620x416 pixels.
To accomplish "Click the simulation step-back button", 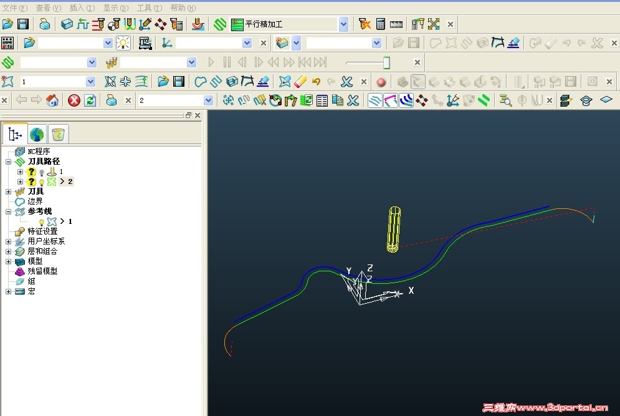I will [242, 62].
